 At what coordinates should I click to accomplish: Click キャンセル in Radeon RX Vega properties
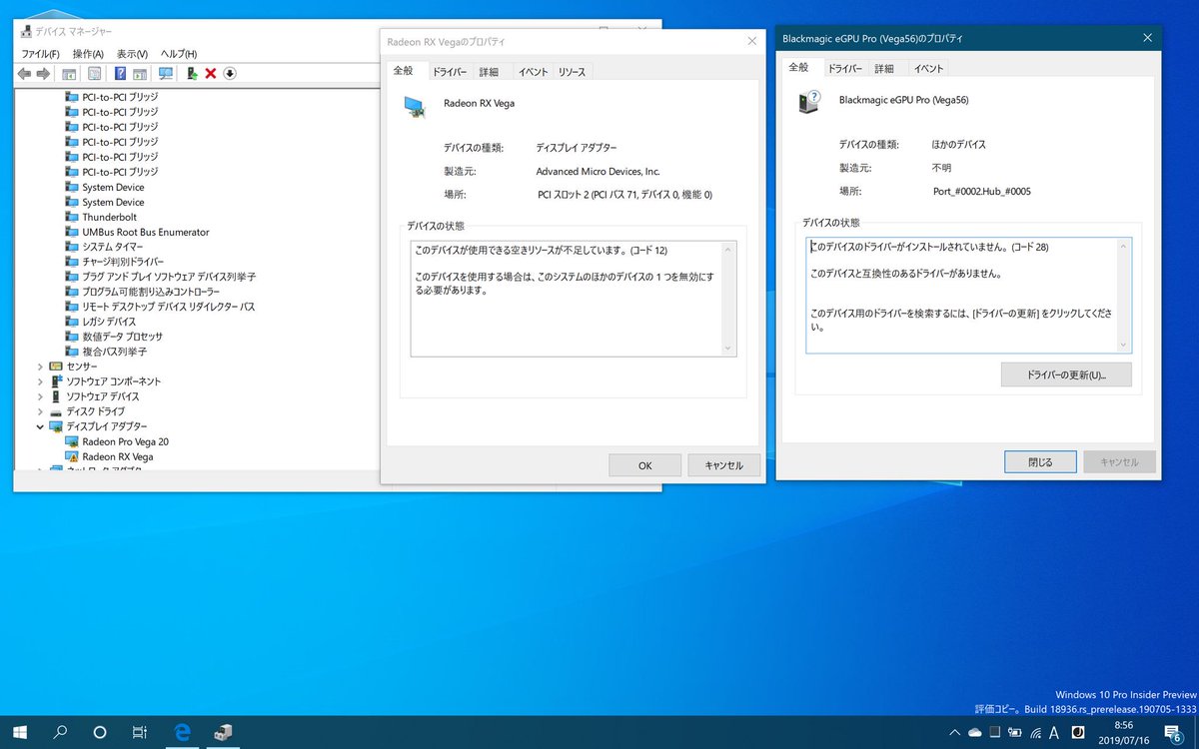tap(723, 465)
